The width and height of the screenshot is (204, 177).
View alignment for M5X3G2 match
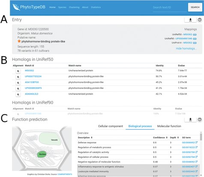coord(18,71)
